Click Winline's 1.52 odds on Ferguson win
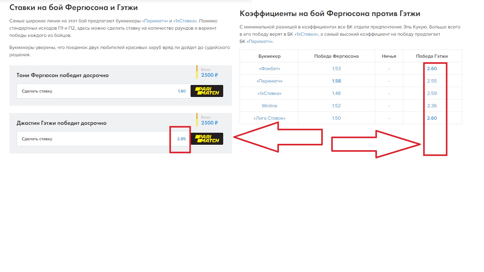Viewport: 484px width, 272px height. (336, 106)
